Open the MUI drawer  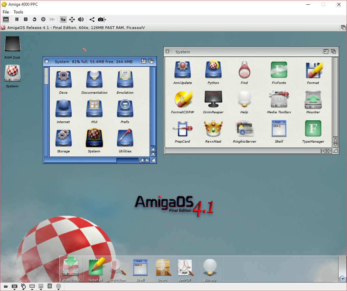pos(94,108)
